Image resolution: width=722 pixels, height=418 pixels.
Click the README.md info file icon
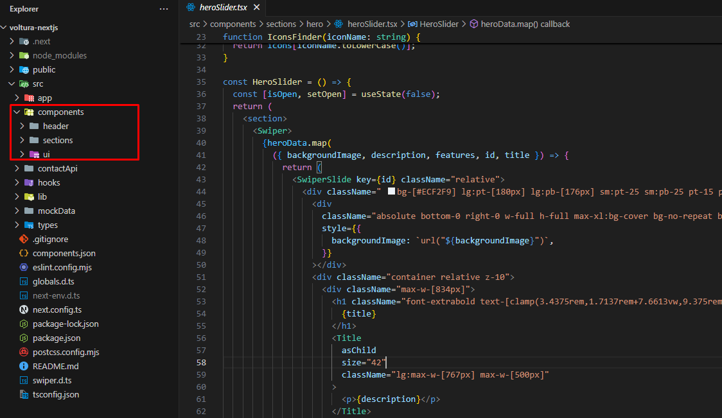pos(24,366)
